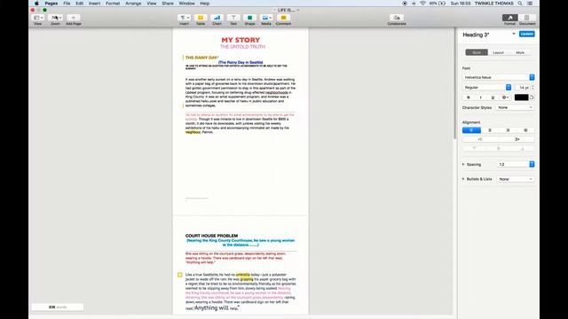Viewport: 568px width, 319px height.
Task: Click the MY STORY title text
Action: click(x=241, y=40)
